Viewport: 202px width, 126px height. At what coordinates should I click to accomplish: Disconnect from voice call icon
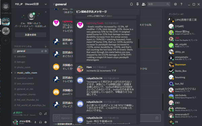pyautogui.click(x=45, y=114)
